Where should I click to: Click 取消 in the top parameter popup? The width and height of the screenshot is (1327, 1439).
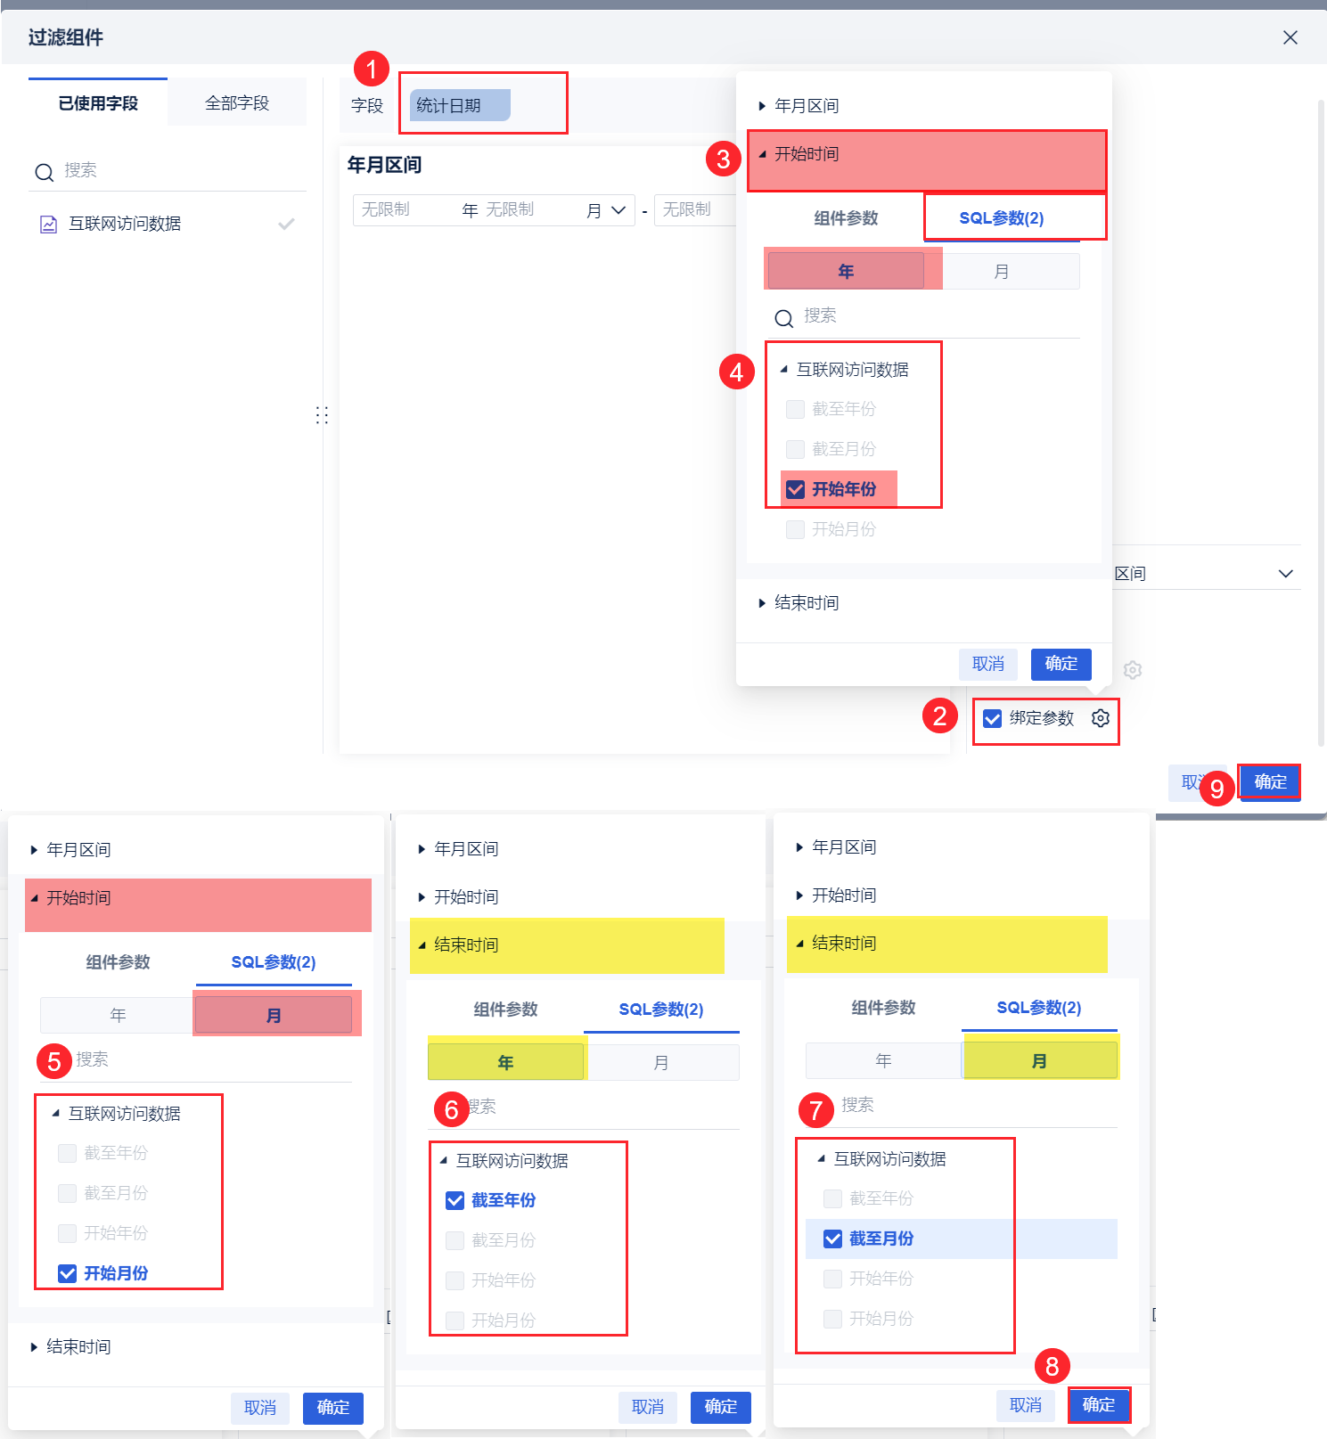[988, 665]
